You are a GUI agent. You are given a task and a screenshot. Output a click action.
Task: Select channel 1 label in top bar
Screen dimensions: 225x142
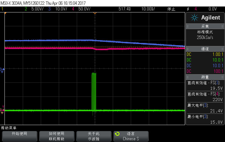[x=2, y=9]
